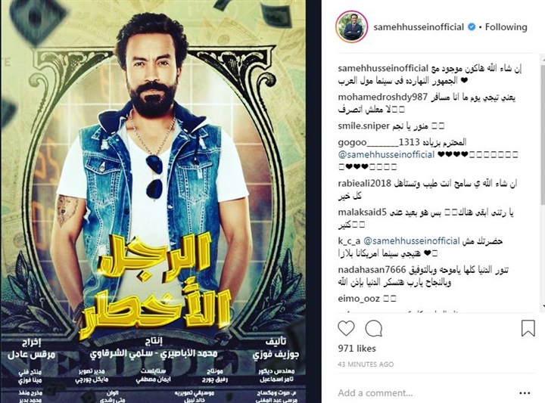
Task: Open samehhusseinofficial profile picture avatar
Action: [x=351, y=26]
